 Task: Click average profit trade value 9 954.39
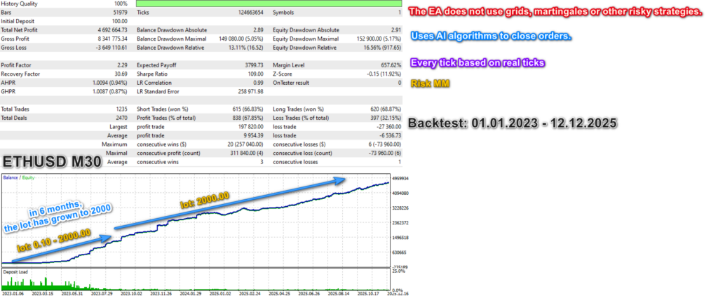point(253,136)
